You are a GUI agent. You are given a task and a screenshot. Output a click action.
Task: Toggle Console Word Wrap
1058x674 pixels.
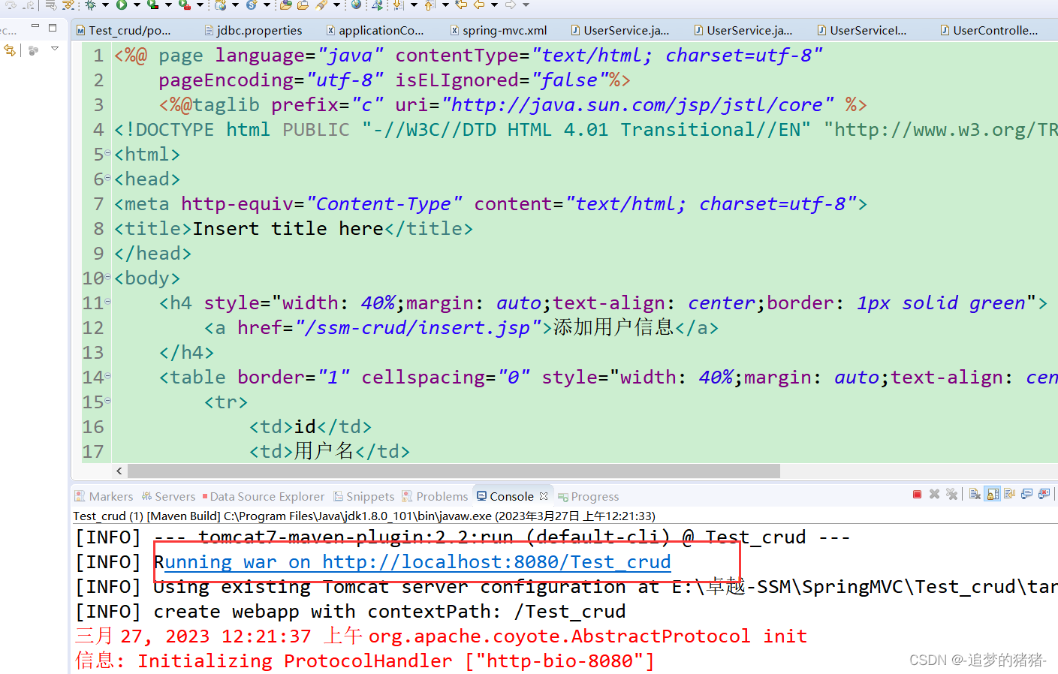(1009, 494)
